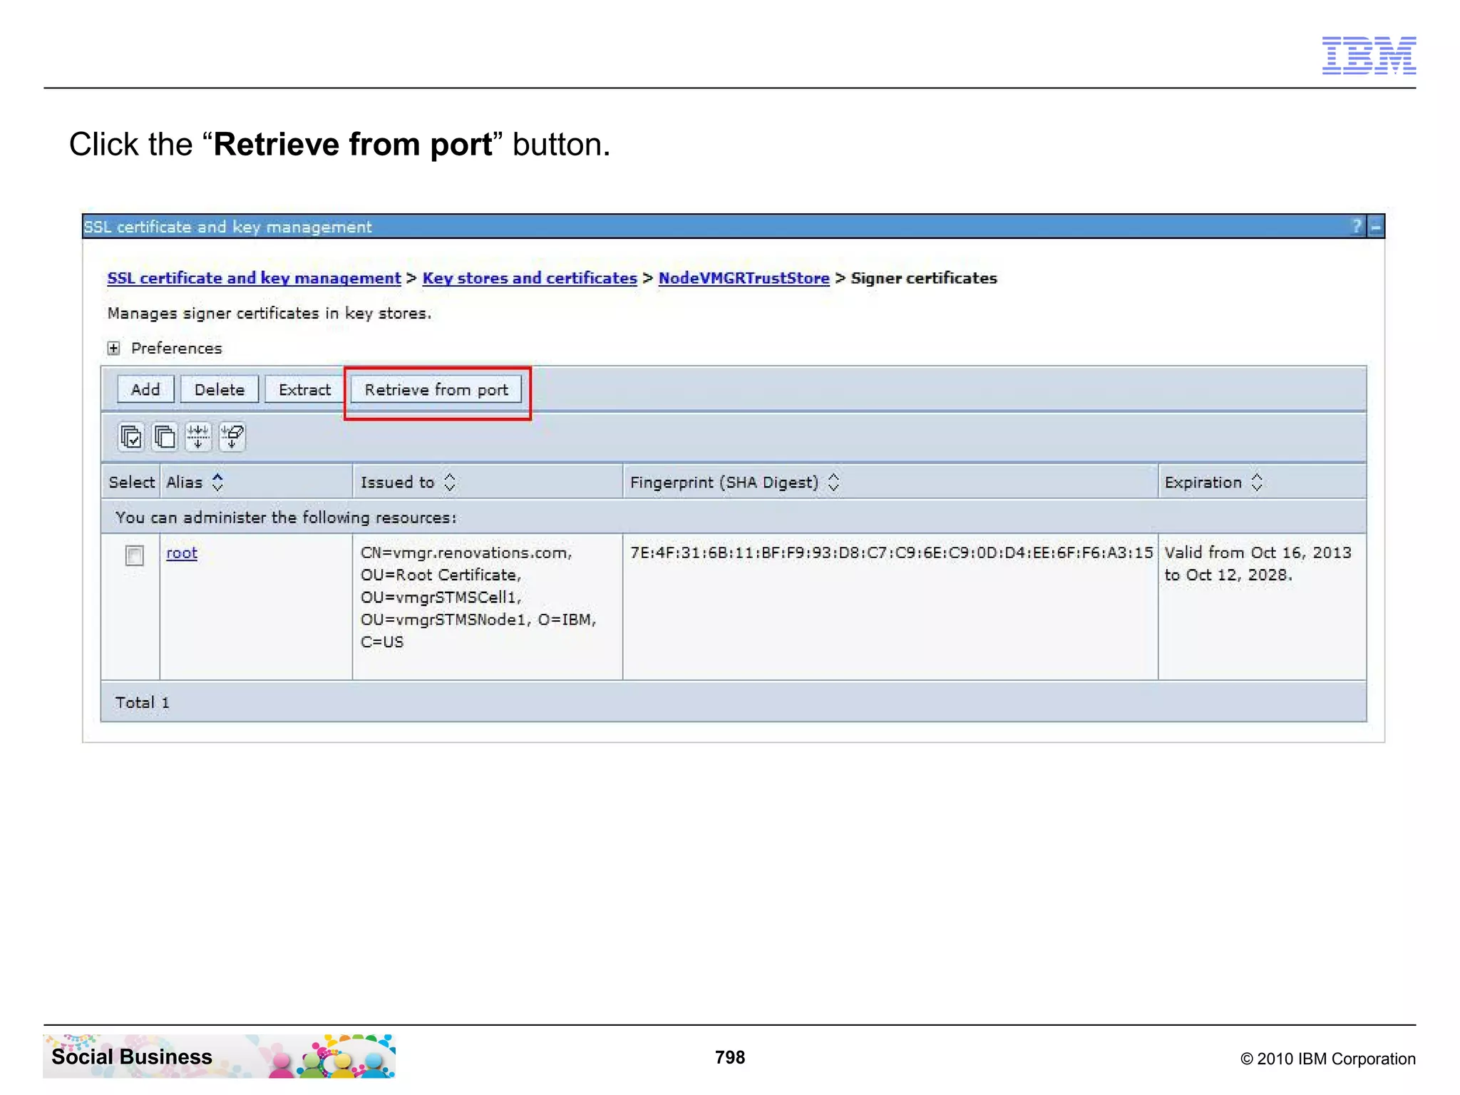Sort by the Issued to column arrows
1460x1095 pixels.
click(449, 482)
